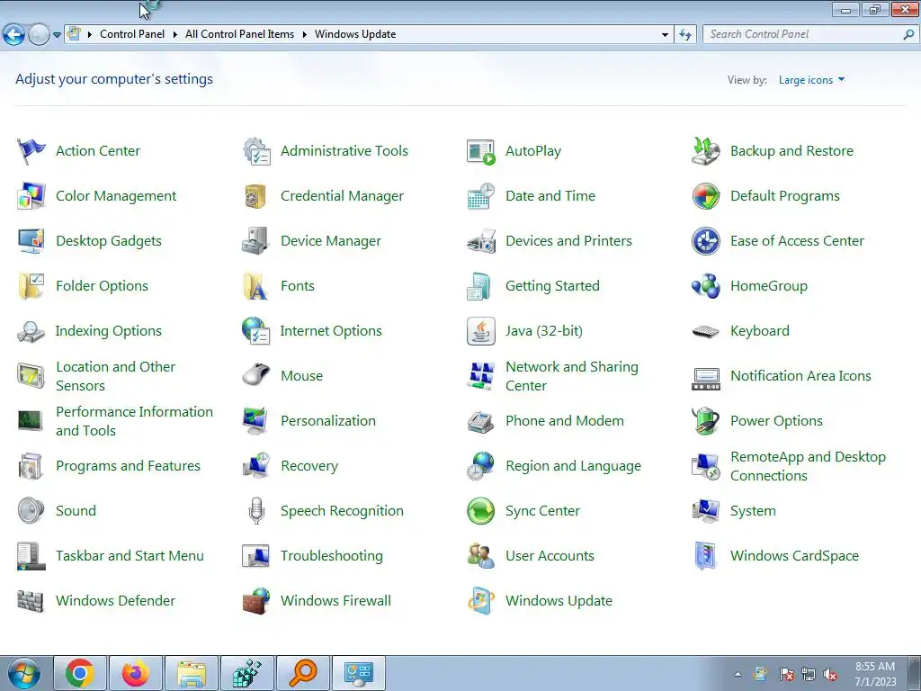Launch Firefox from the taskbar
Image resolution: width=921 pixels, height=691 pixels.
click(135, 673)
